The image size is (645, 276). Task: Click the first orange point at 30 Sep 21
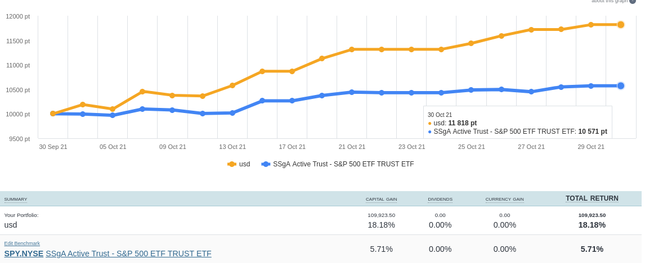click(x=53, y=114)
